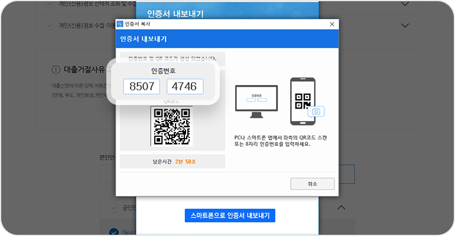The height and width of the screenshot is (236, 455).
Task: Click the camera bubble icon beside phone
Action: (316, 112)
